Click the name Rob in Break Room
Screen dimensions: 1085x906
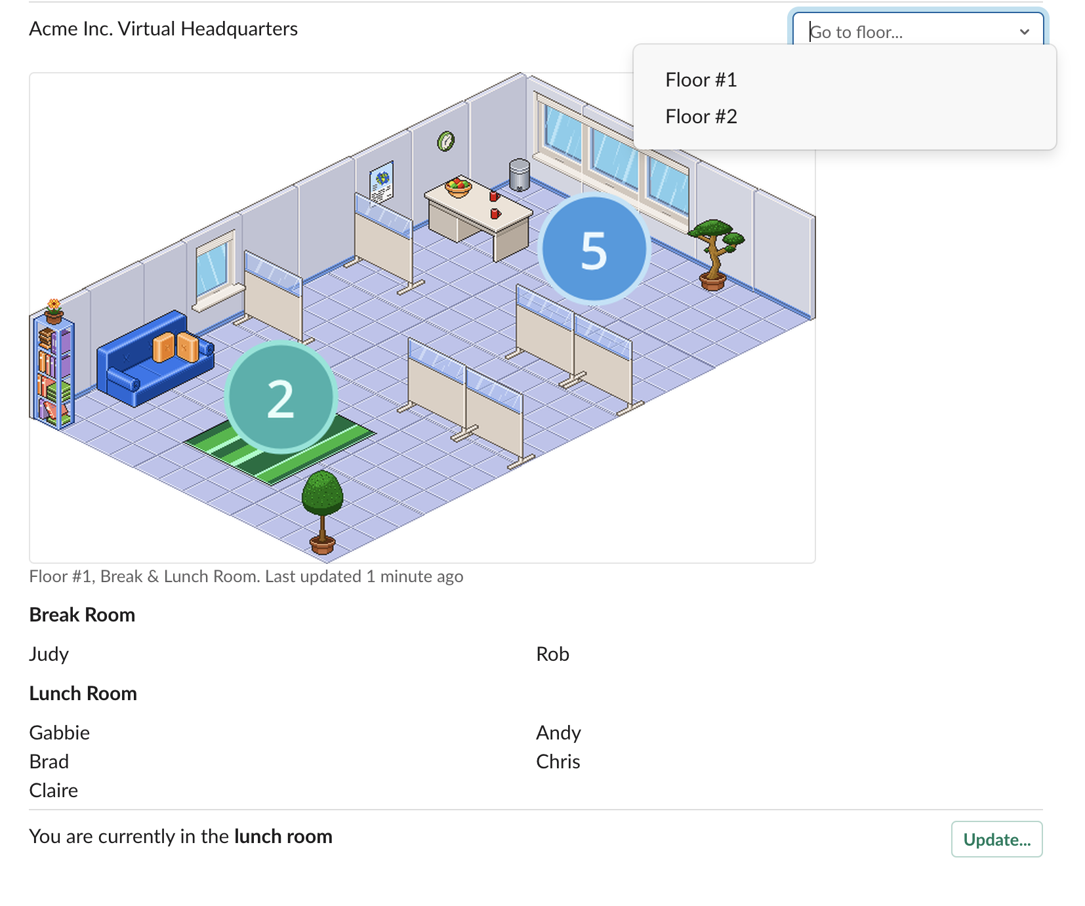[x=552, y=654]
